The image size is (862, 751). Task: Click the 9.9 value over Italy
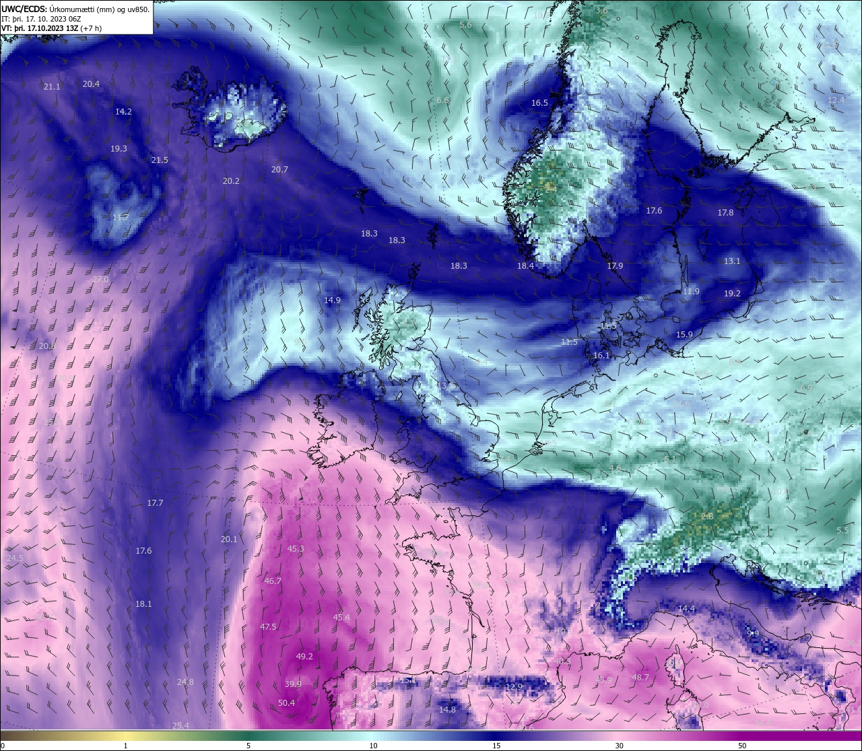point(753,634)
